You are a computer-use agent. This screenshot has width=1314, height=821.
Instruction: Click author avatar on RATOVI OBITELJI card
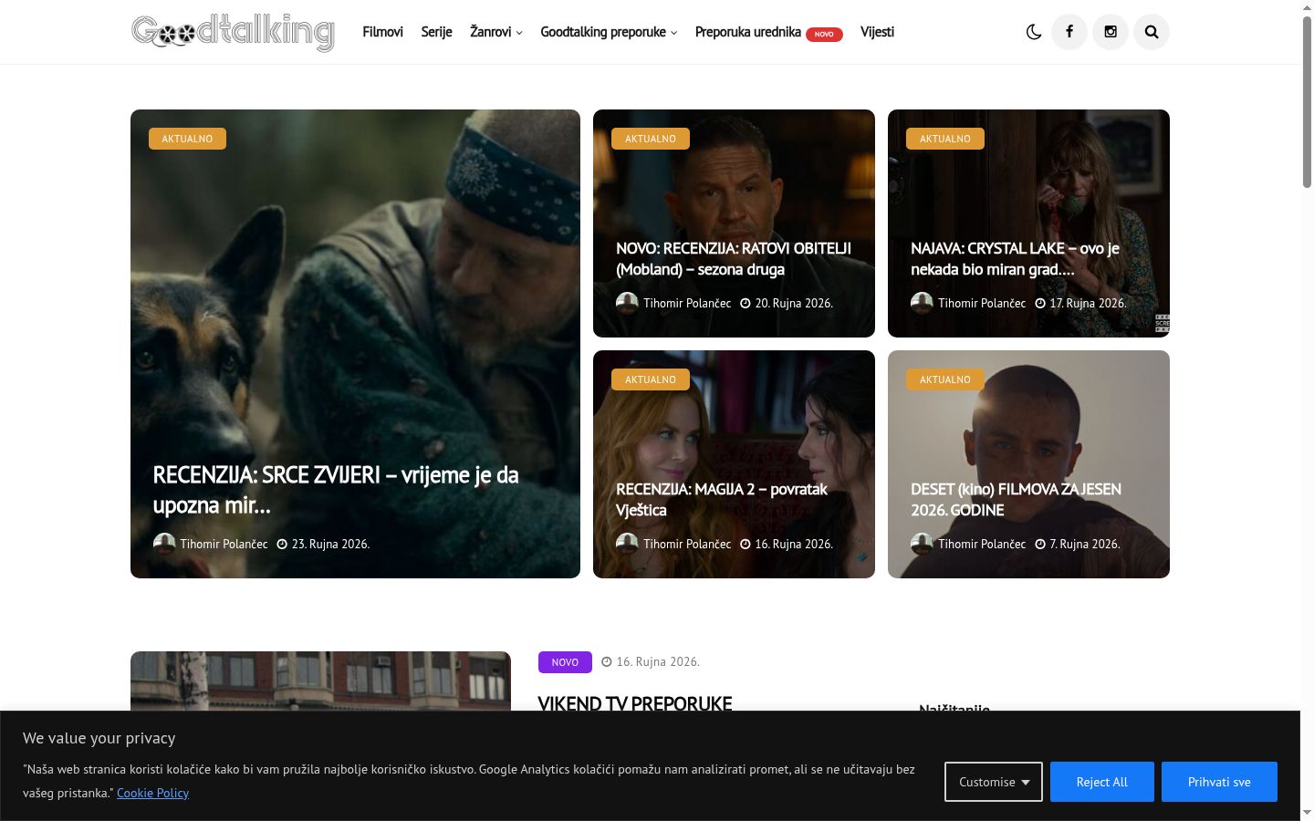(x=627, y=303)
